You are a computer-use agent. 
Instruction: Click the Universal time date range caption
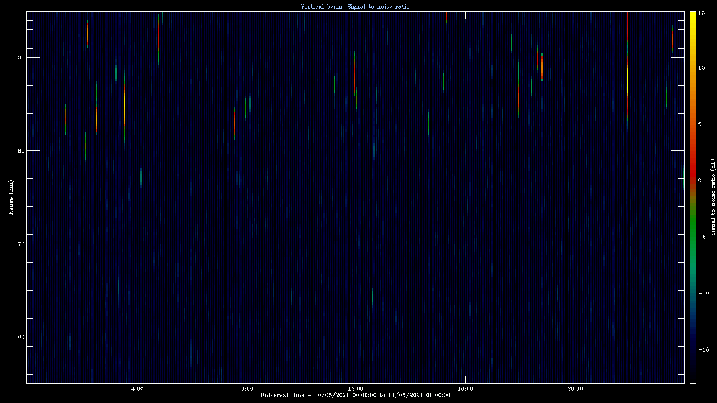click(x=355, y=395)
